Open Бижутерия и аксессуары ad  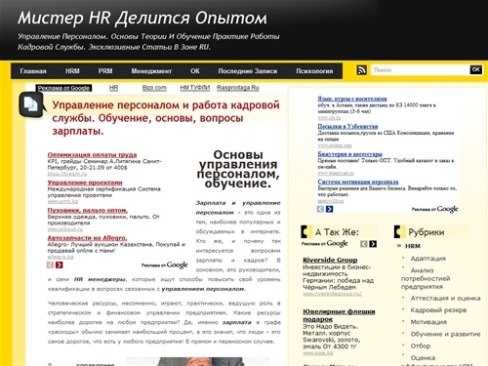[x=349, y=154]
